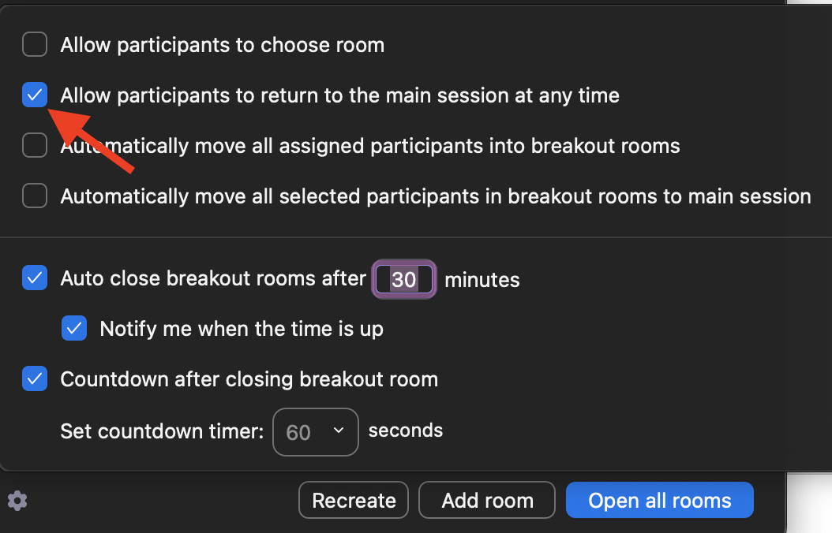This screenshot has width=832, height=533.
Task: Turn off "Auto close breakout rooms after"
Action: click(34, 278)
